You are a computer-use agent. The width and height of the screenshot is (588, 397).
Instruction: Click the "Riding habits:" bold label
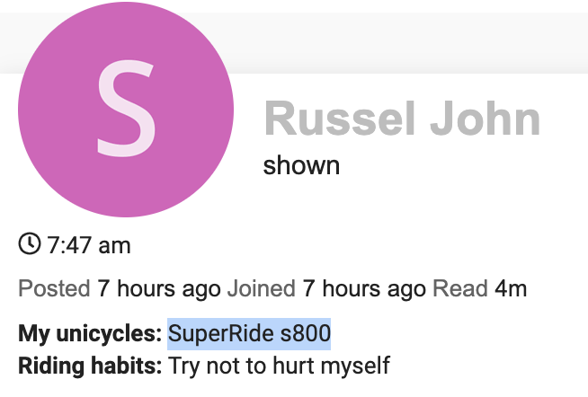[90, 366]
